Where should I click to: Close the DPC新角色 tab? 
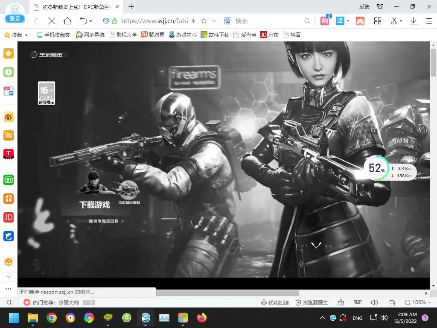[x=117, y=7]
